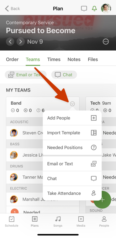Viewport: 116px width, 238px height.
Task: Open notifications bell icon
Action: [x=94, y=8]
